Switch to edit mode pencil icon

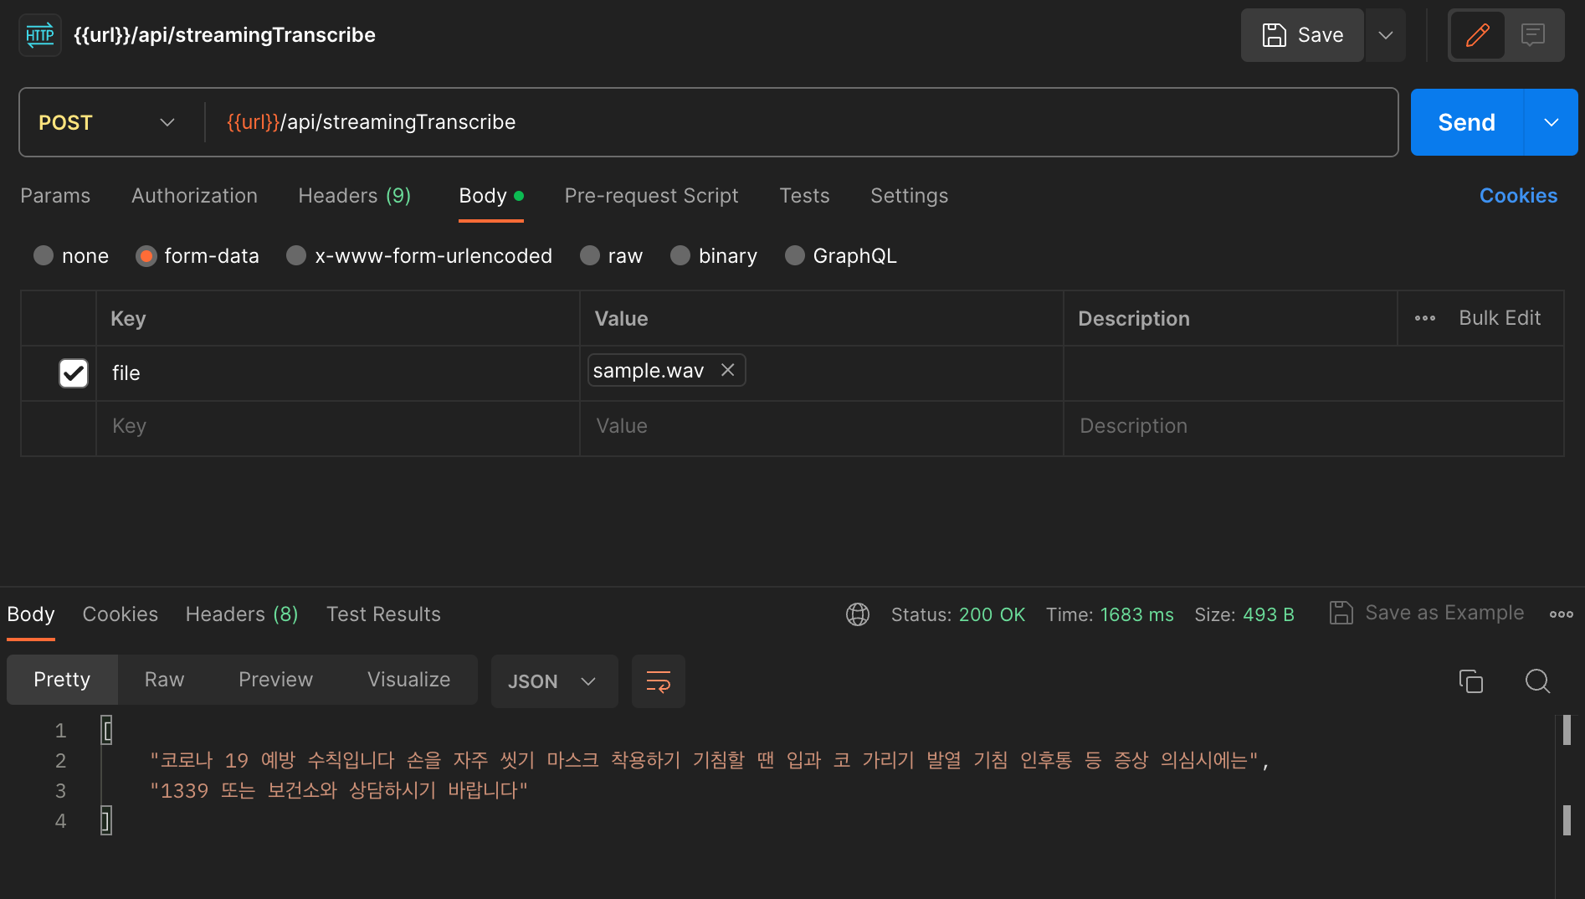pos(1478,35)
